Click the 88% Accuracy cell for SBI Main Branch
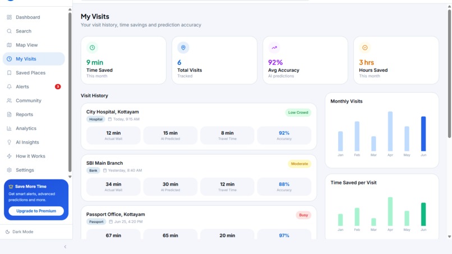452x254 pixels. (284, 187)
